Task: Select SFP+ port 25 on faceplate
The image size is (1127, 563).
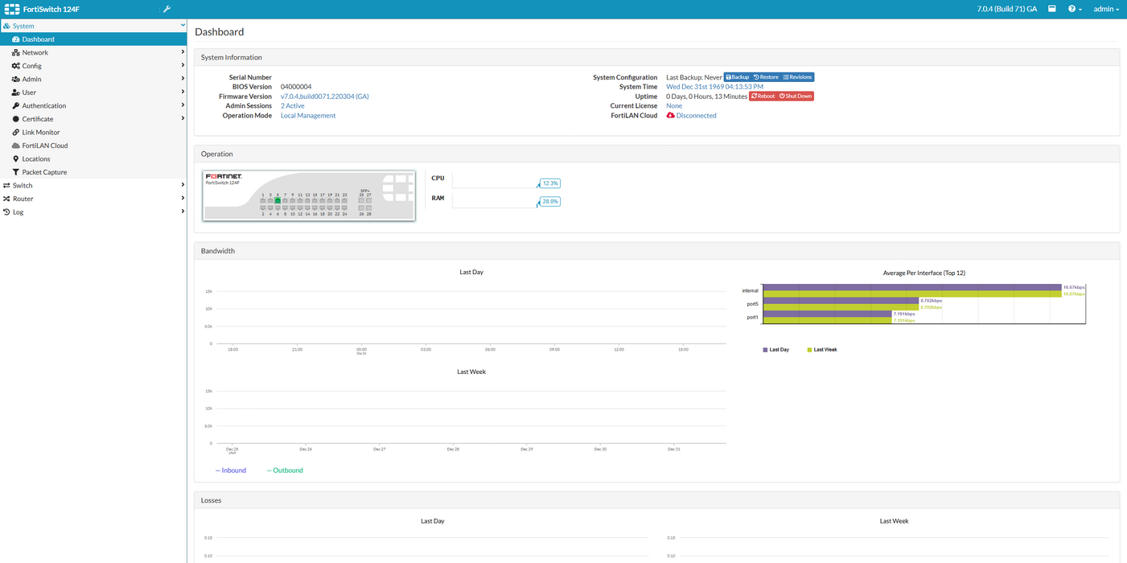Action: 361,200
